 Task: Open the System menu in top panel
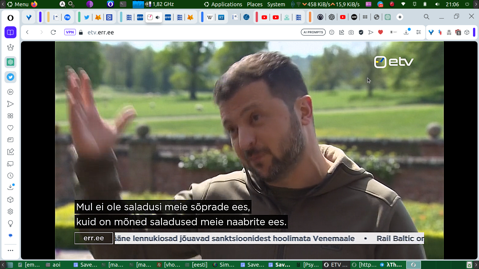point(276,4)
